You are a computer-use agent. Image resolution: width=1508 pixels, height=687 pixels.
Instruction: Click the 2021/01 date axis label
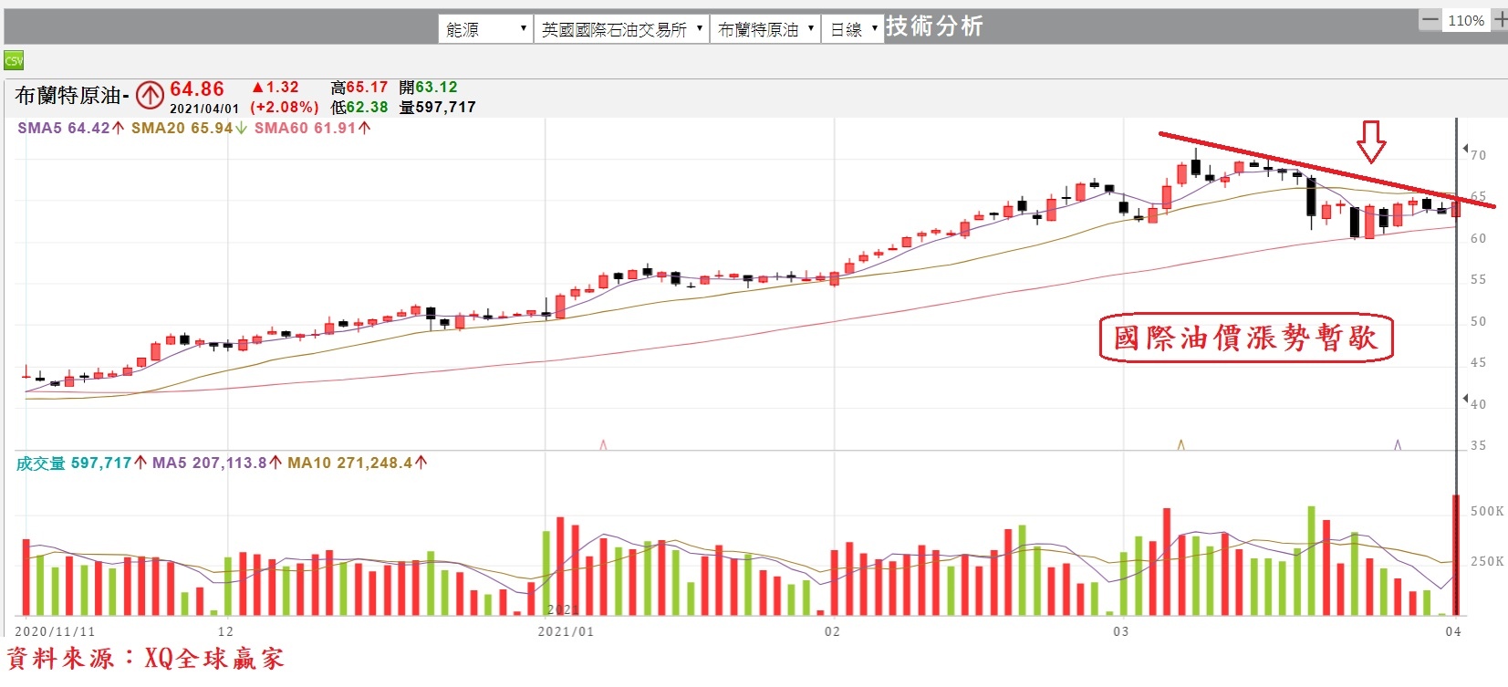point(566,631)
